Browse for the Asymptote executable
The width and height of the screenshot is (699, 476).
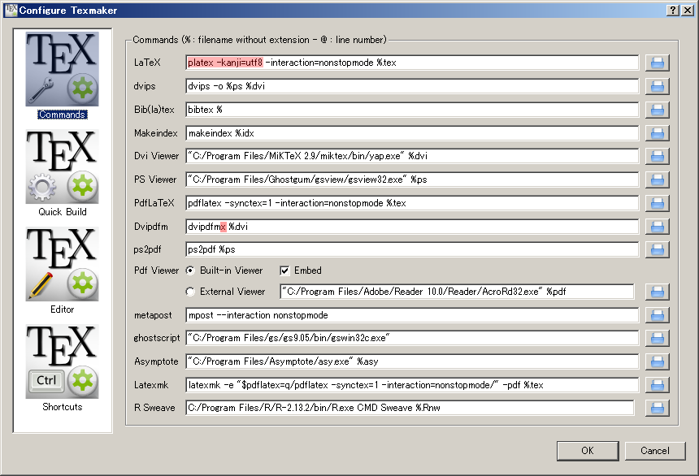click(x=657, y=361)
